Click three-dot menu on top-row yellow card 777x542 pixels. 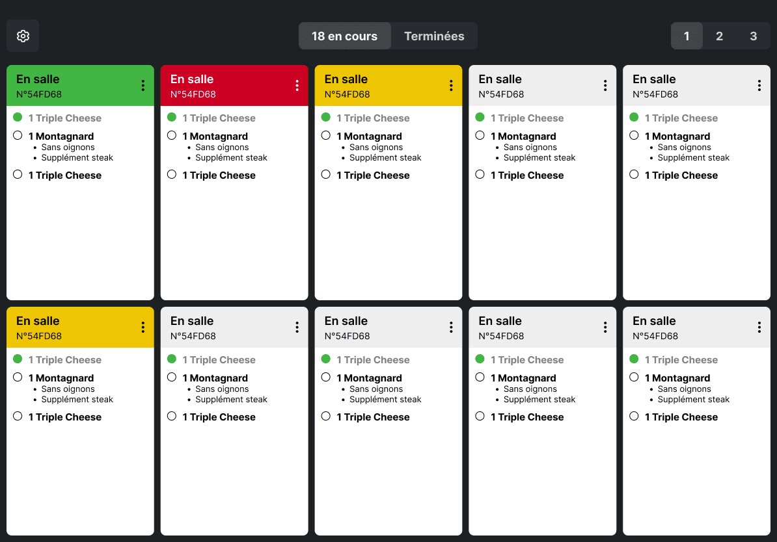[x=451, y=85]
